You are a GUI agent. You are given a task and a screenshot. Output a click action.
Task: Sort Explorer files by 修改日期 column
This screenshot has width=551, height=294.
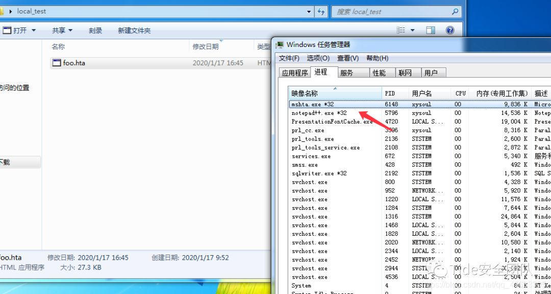pos(205,46)
